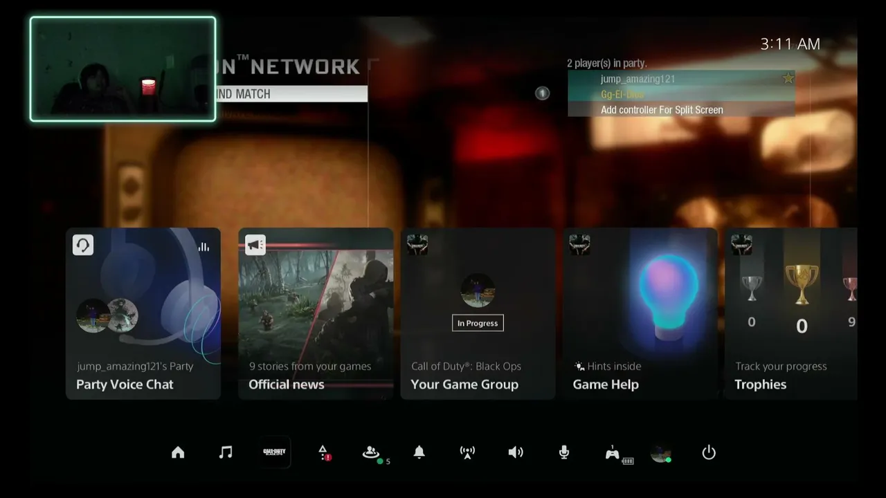This screenshot has width=886, height=498.
Task: Open the Power icon
Action: point(709,452)
